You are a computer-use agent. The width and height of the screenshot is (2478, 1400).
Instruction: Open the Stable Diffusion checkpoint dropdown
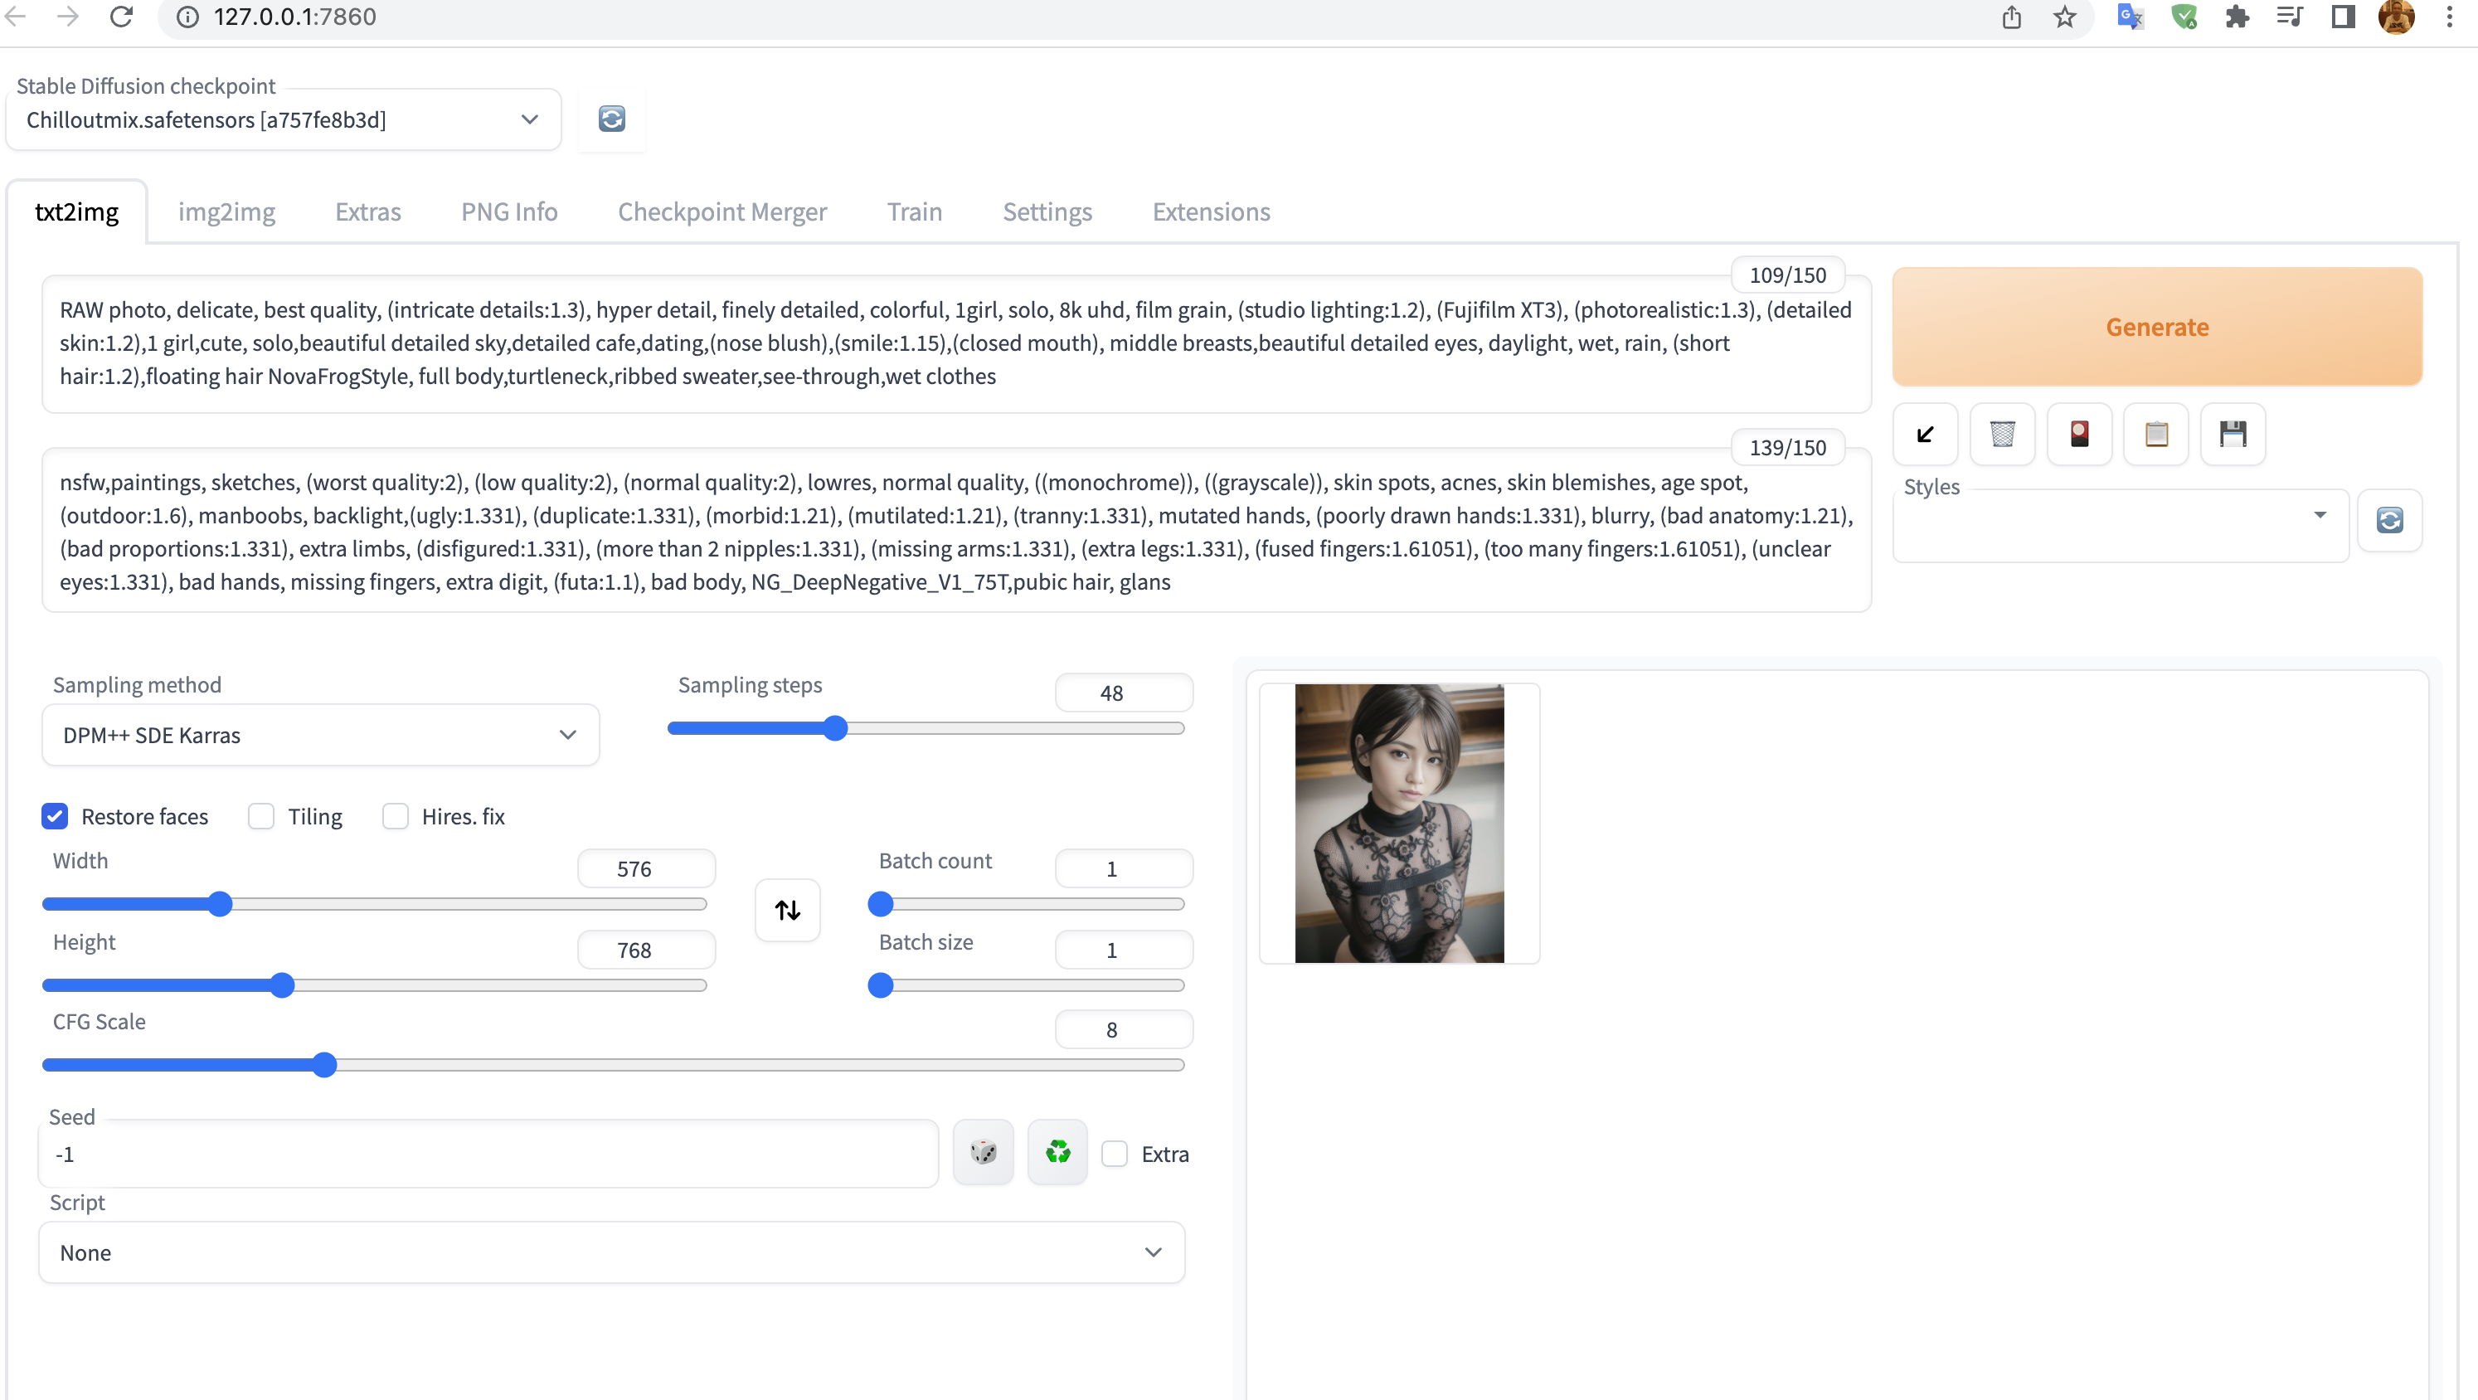click(284, 119)
